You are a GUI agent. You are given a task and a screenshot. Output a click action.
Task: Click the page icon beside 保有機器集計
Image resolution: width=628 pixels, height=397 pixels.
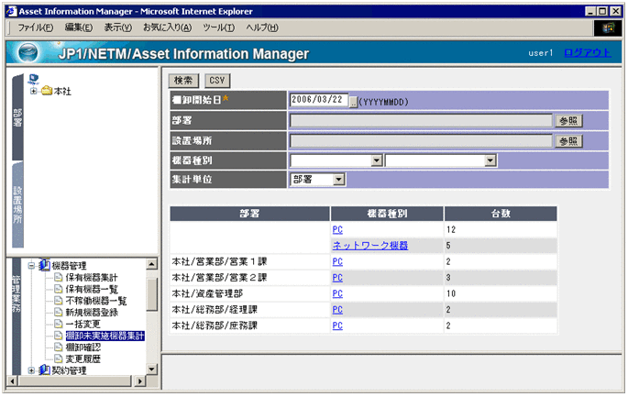pos(58,277)
